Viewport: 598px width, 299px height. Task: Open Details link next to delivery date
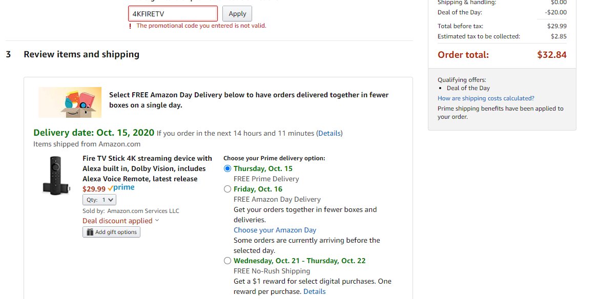pyautogui.click(x=329, y=133)
